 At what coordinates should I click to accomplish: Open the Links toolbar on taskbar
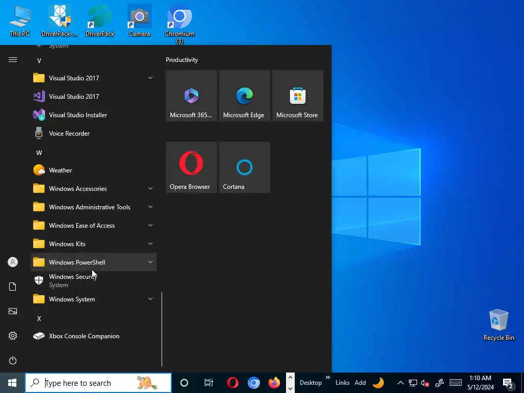click(x=342, y=383)
